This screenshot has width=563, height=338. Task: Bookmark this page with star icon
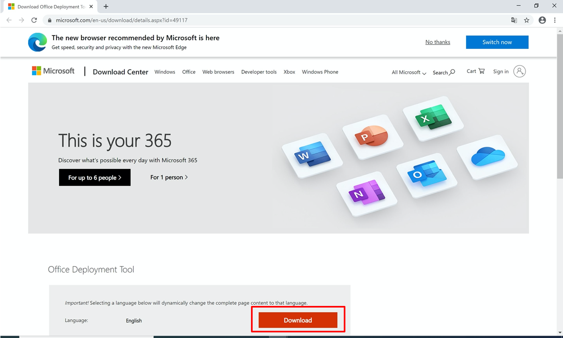pyautogui.click(x=526, y=20)
